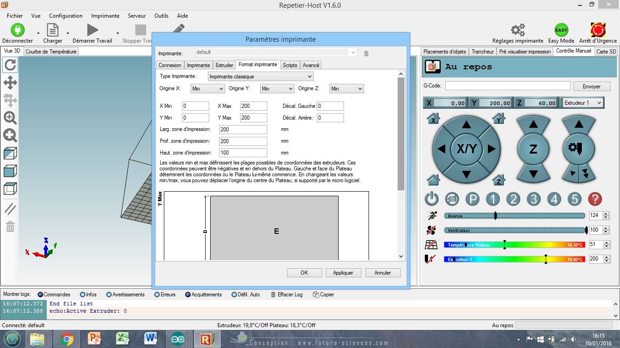Open the Origine X dropdown
Screen dimensions: 620x348
[207, 89]
